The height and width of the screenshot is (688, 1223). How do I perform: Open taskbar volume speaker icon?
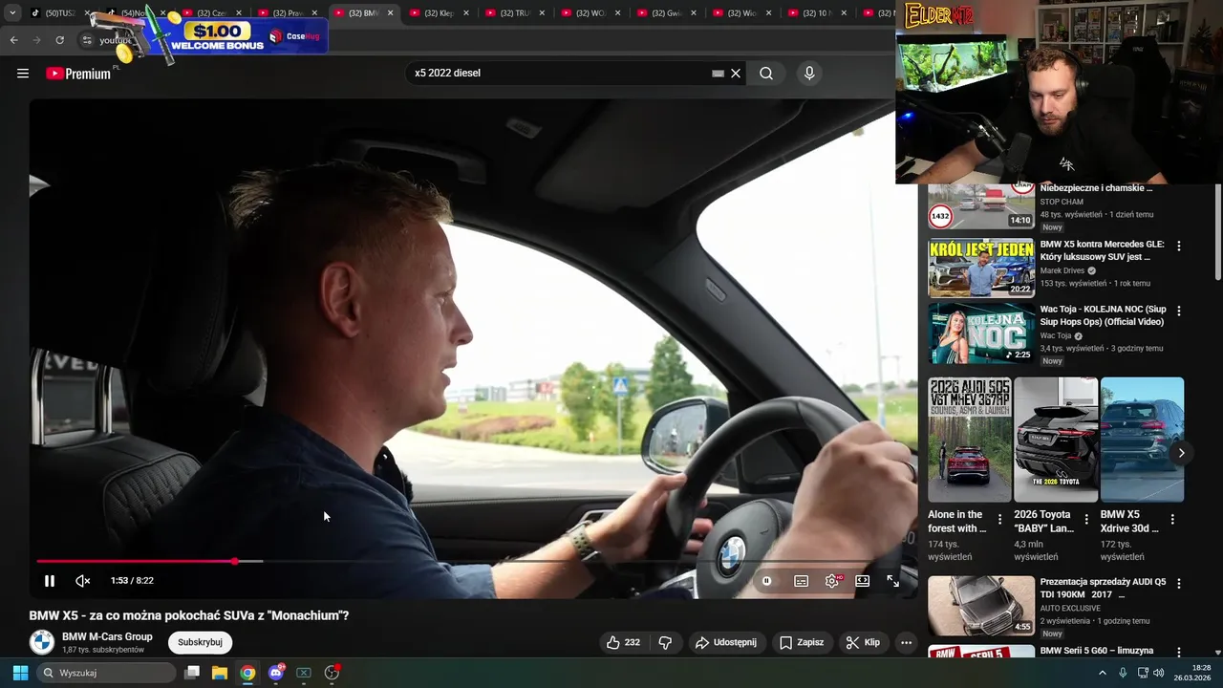(1158, 673)
